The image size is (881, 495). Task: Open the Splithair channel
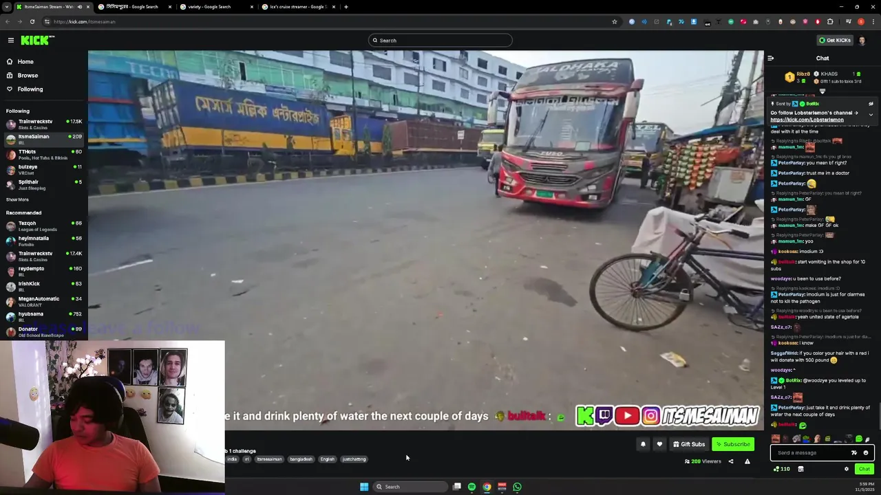[x=44, y=185]
